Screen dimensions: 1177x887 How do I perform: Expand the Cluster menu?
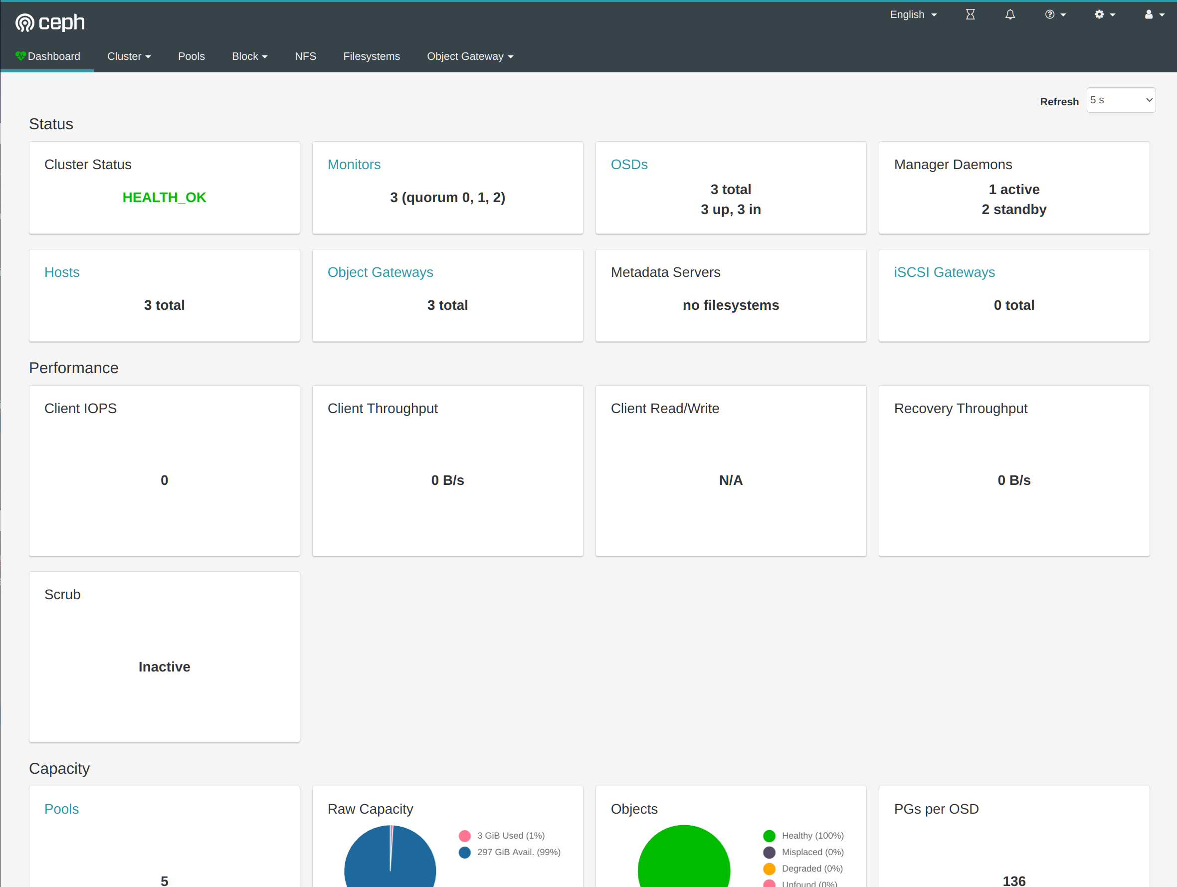point(129,56)
